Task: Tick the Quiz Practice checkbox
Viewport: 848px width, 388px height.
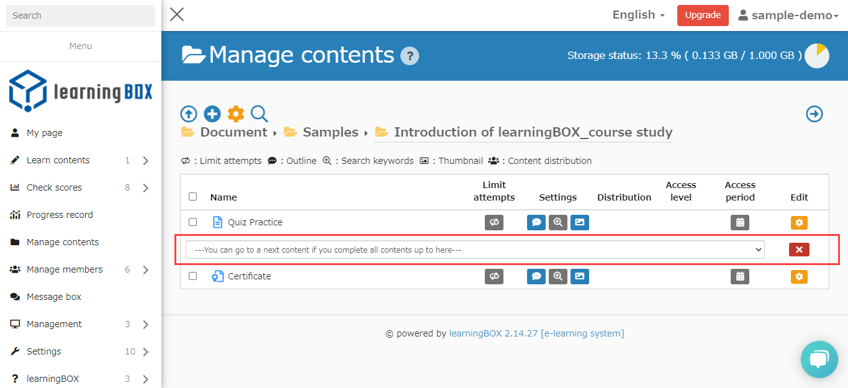Action: pos(193,222)
